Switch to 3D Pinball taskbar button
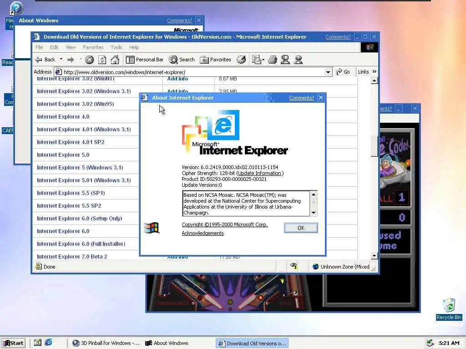This screenshot has width=466, height=349. click(x=106, y=343)
